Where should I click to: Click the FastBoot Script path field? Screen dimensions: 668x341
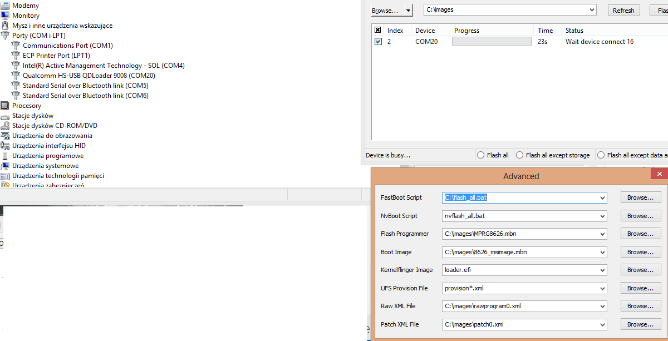click(519, 197)
